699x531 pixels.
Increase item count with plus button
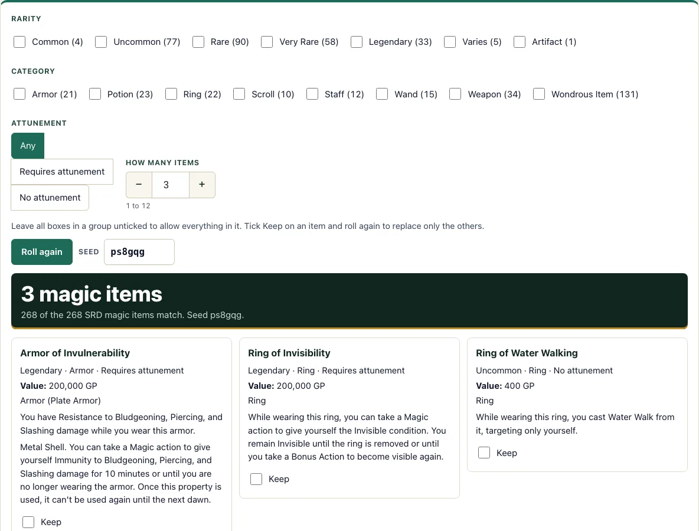[202, 185]
